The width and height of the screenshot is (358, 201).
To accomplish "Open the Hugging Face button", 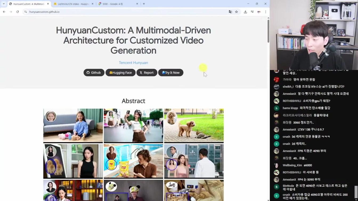I will 120,73.
